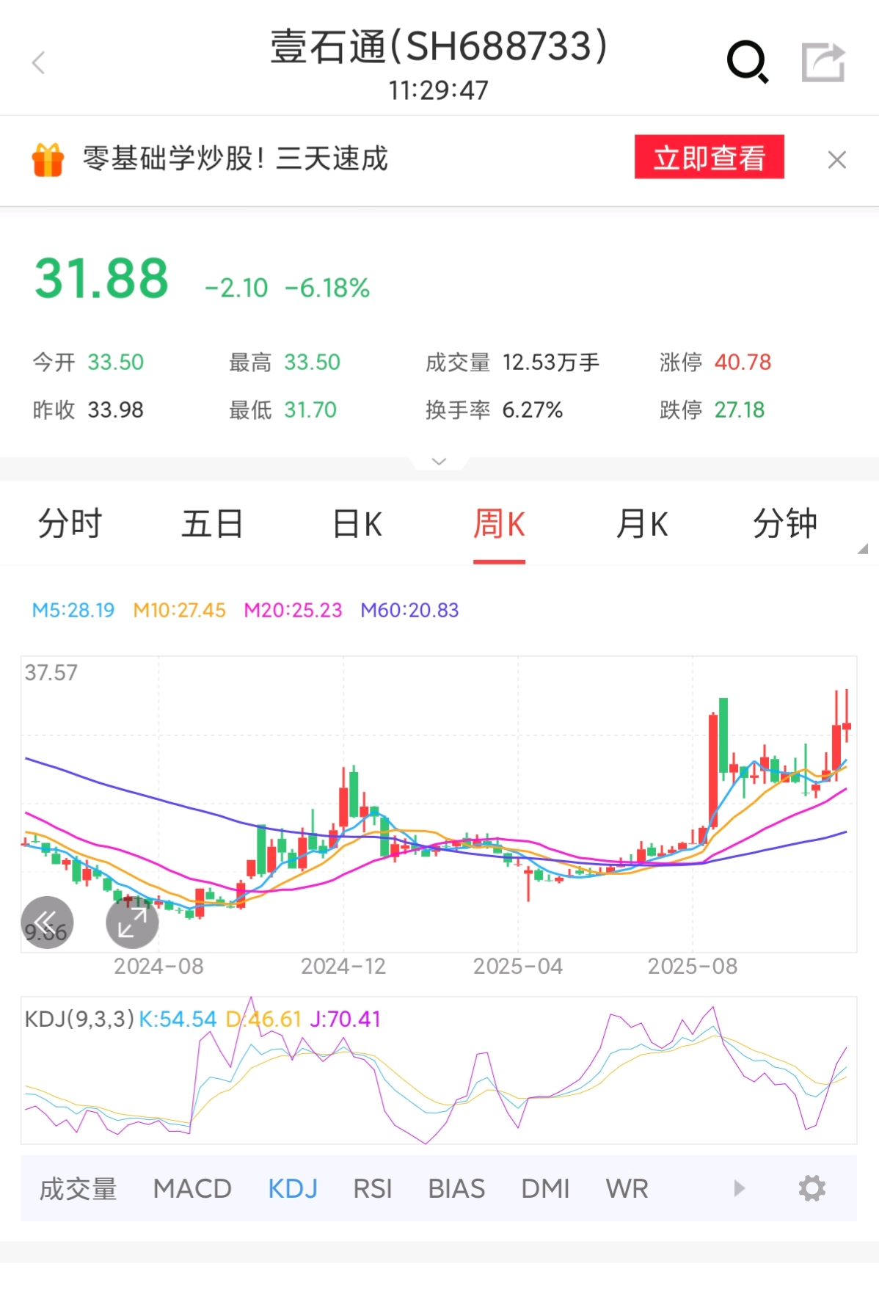
Task: Tap the M5:28.19 moving average label
Action: [73, 610]
